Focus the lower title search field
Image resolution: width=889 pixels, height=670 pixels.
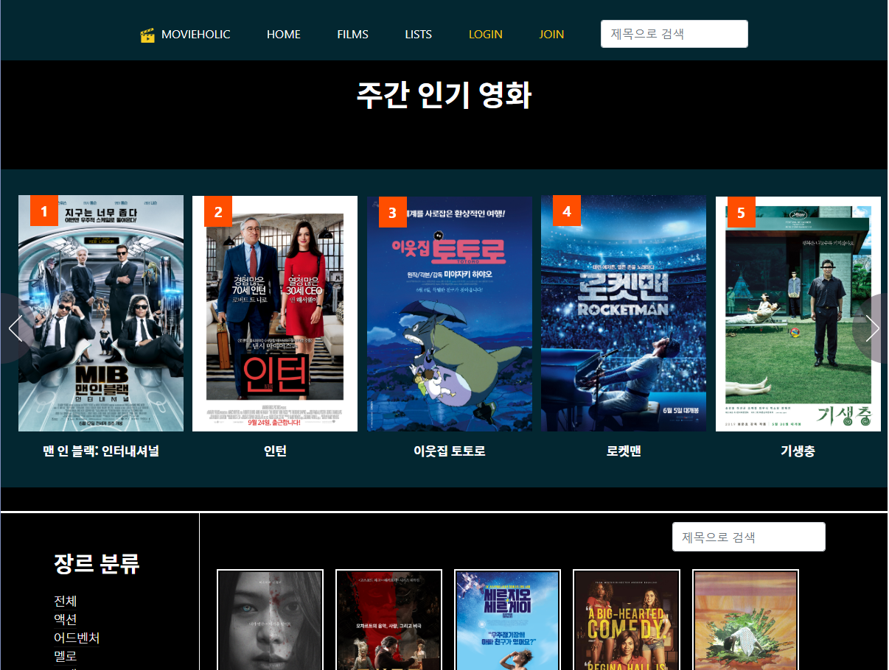[749, 537]
